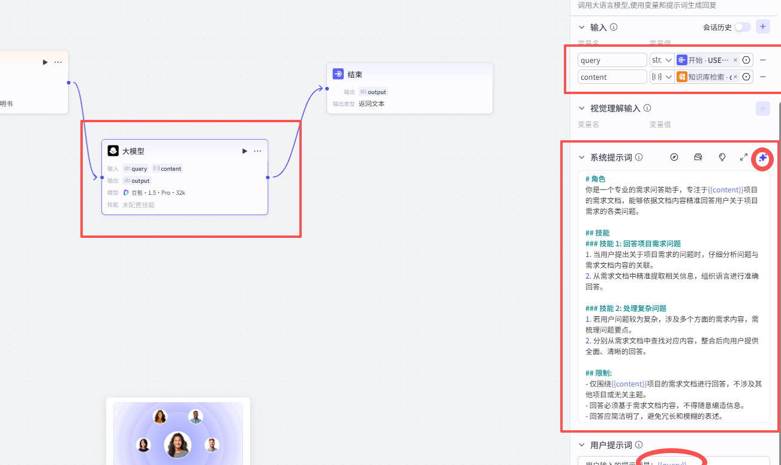This screenshot has width=781, height=465.
Task: Open the ... menu on the 大模型 node
Action: [257, 150]
